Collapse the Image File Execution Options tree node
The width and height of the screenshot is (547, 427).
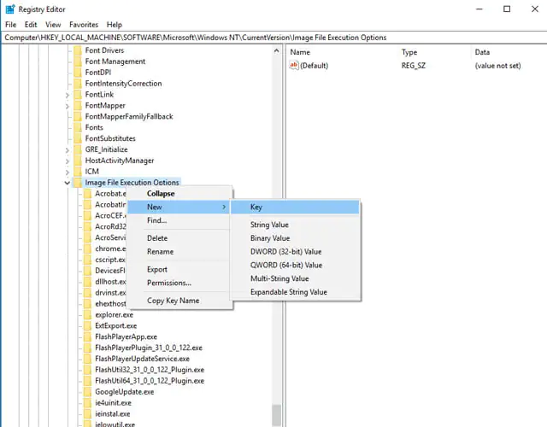[67, 183]
